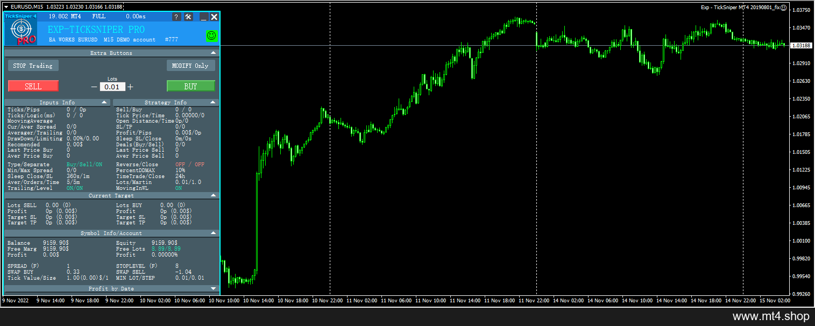Click the TickSniper PRO target logo
The height and width of the screenshot is (326, 815).
[21, 30]
